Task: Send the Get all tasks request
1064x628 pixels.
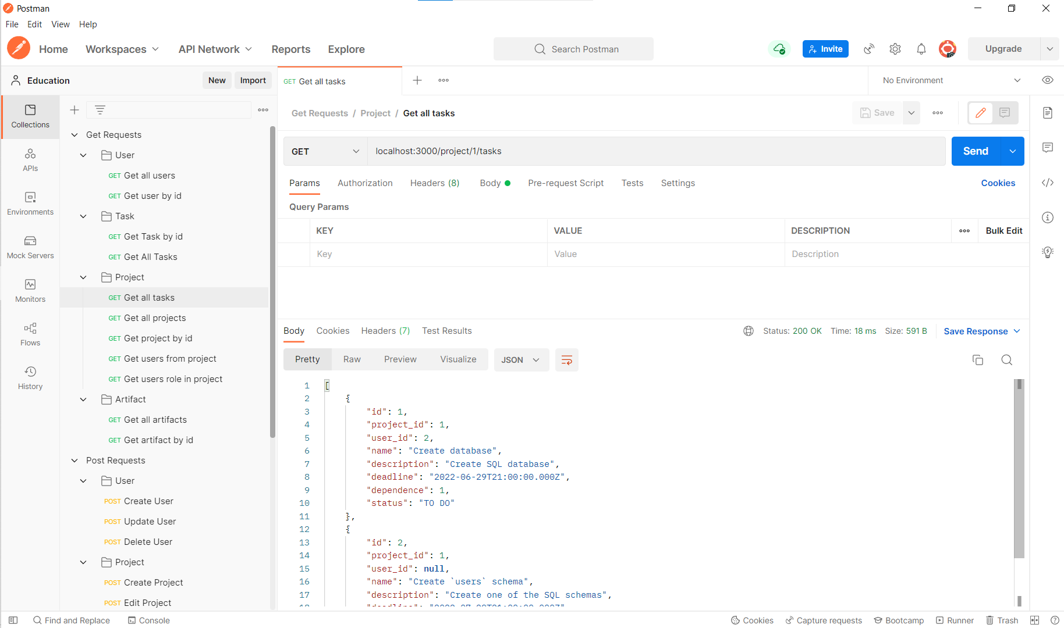Action: (x=975, y=151)
